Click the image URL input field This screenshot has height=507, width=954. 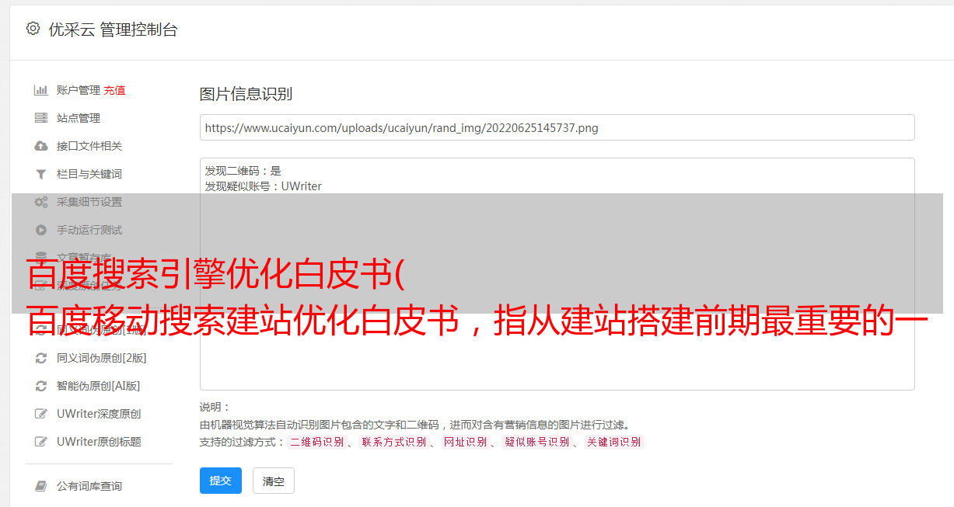click(x=557, y=127)
